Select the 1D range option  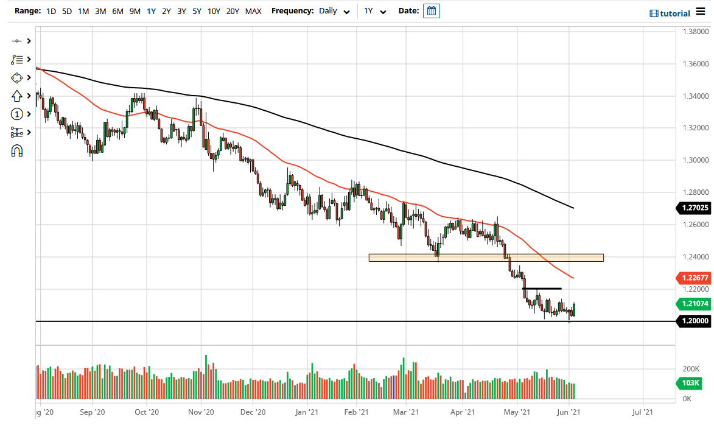click(x=51, y=11)
